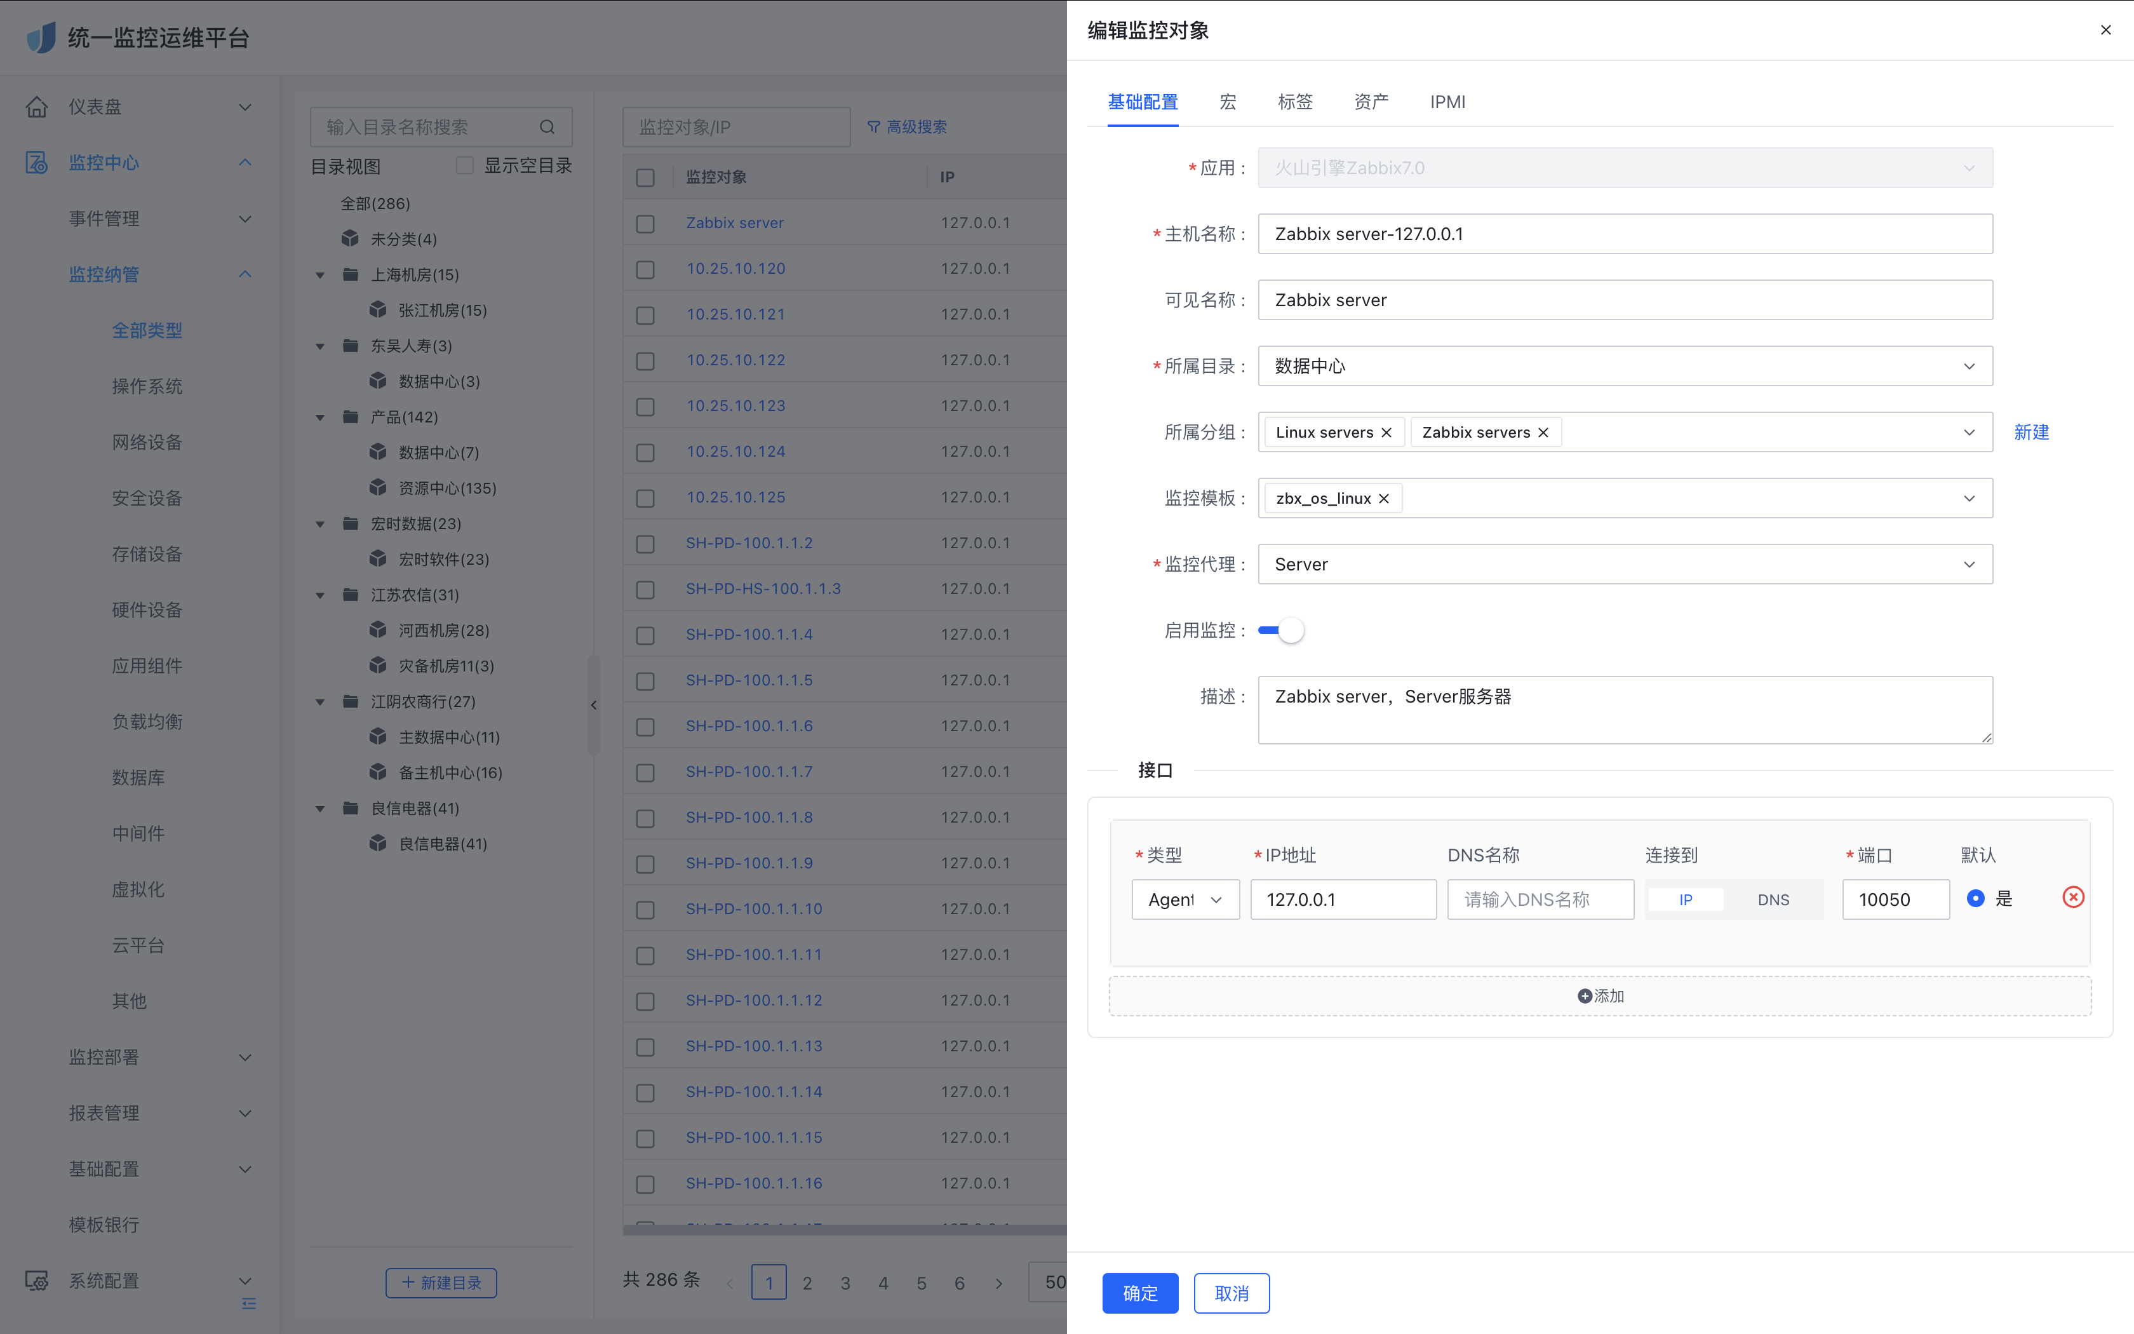Remove the Zabbix servers group tag
The height and width of the screenshot is (1334, 2134).
point(1543,433)
